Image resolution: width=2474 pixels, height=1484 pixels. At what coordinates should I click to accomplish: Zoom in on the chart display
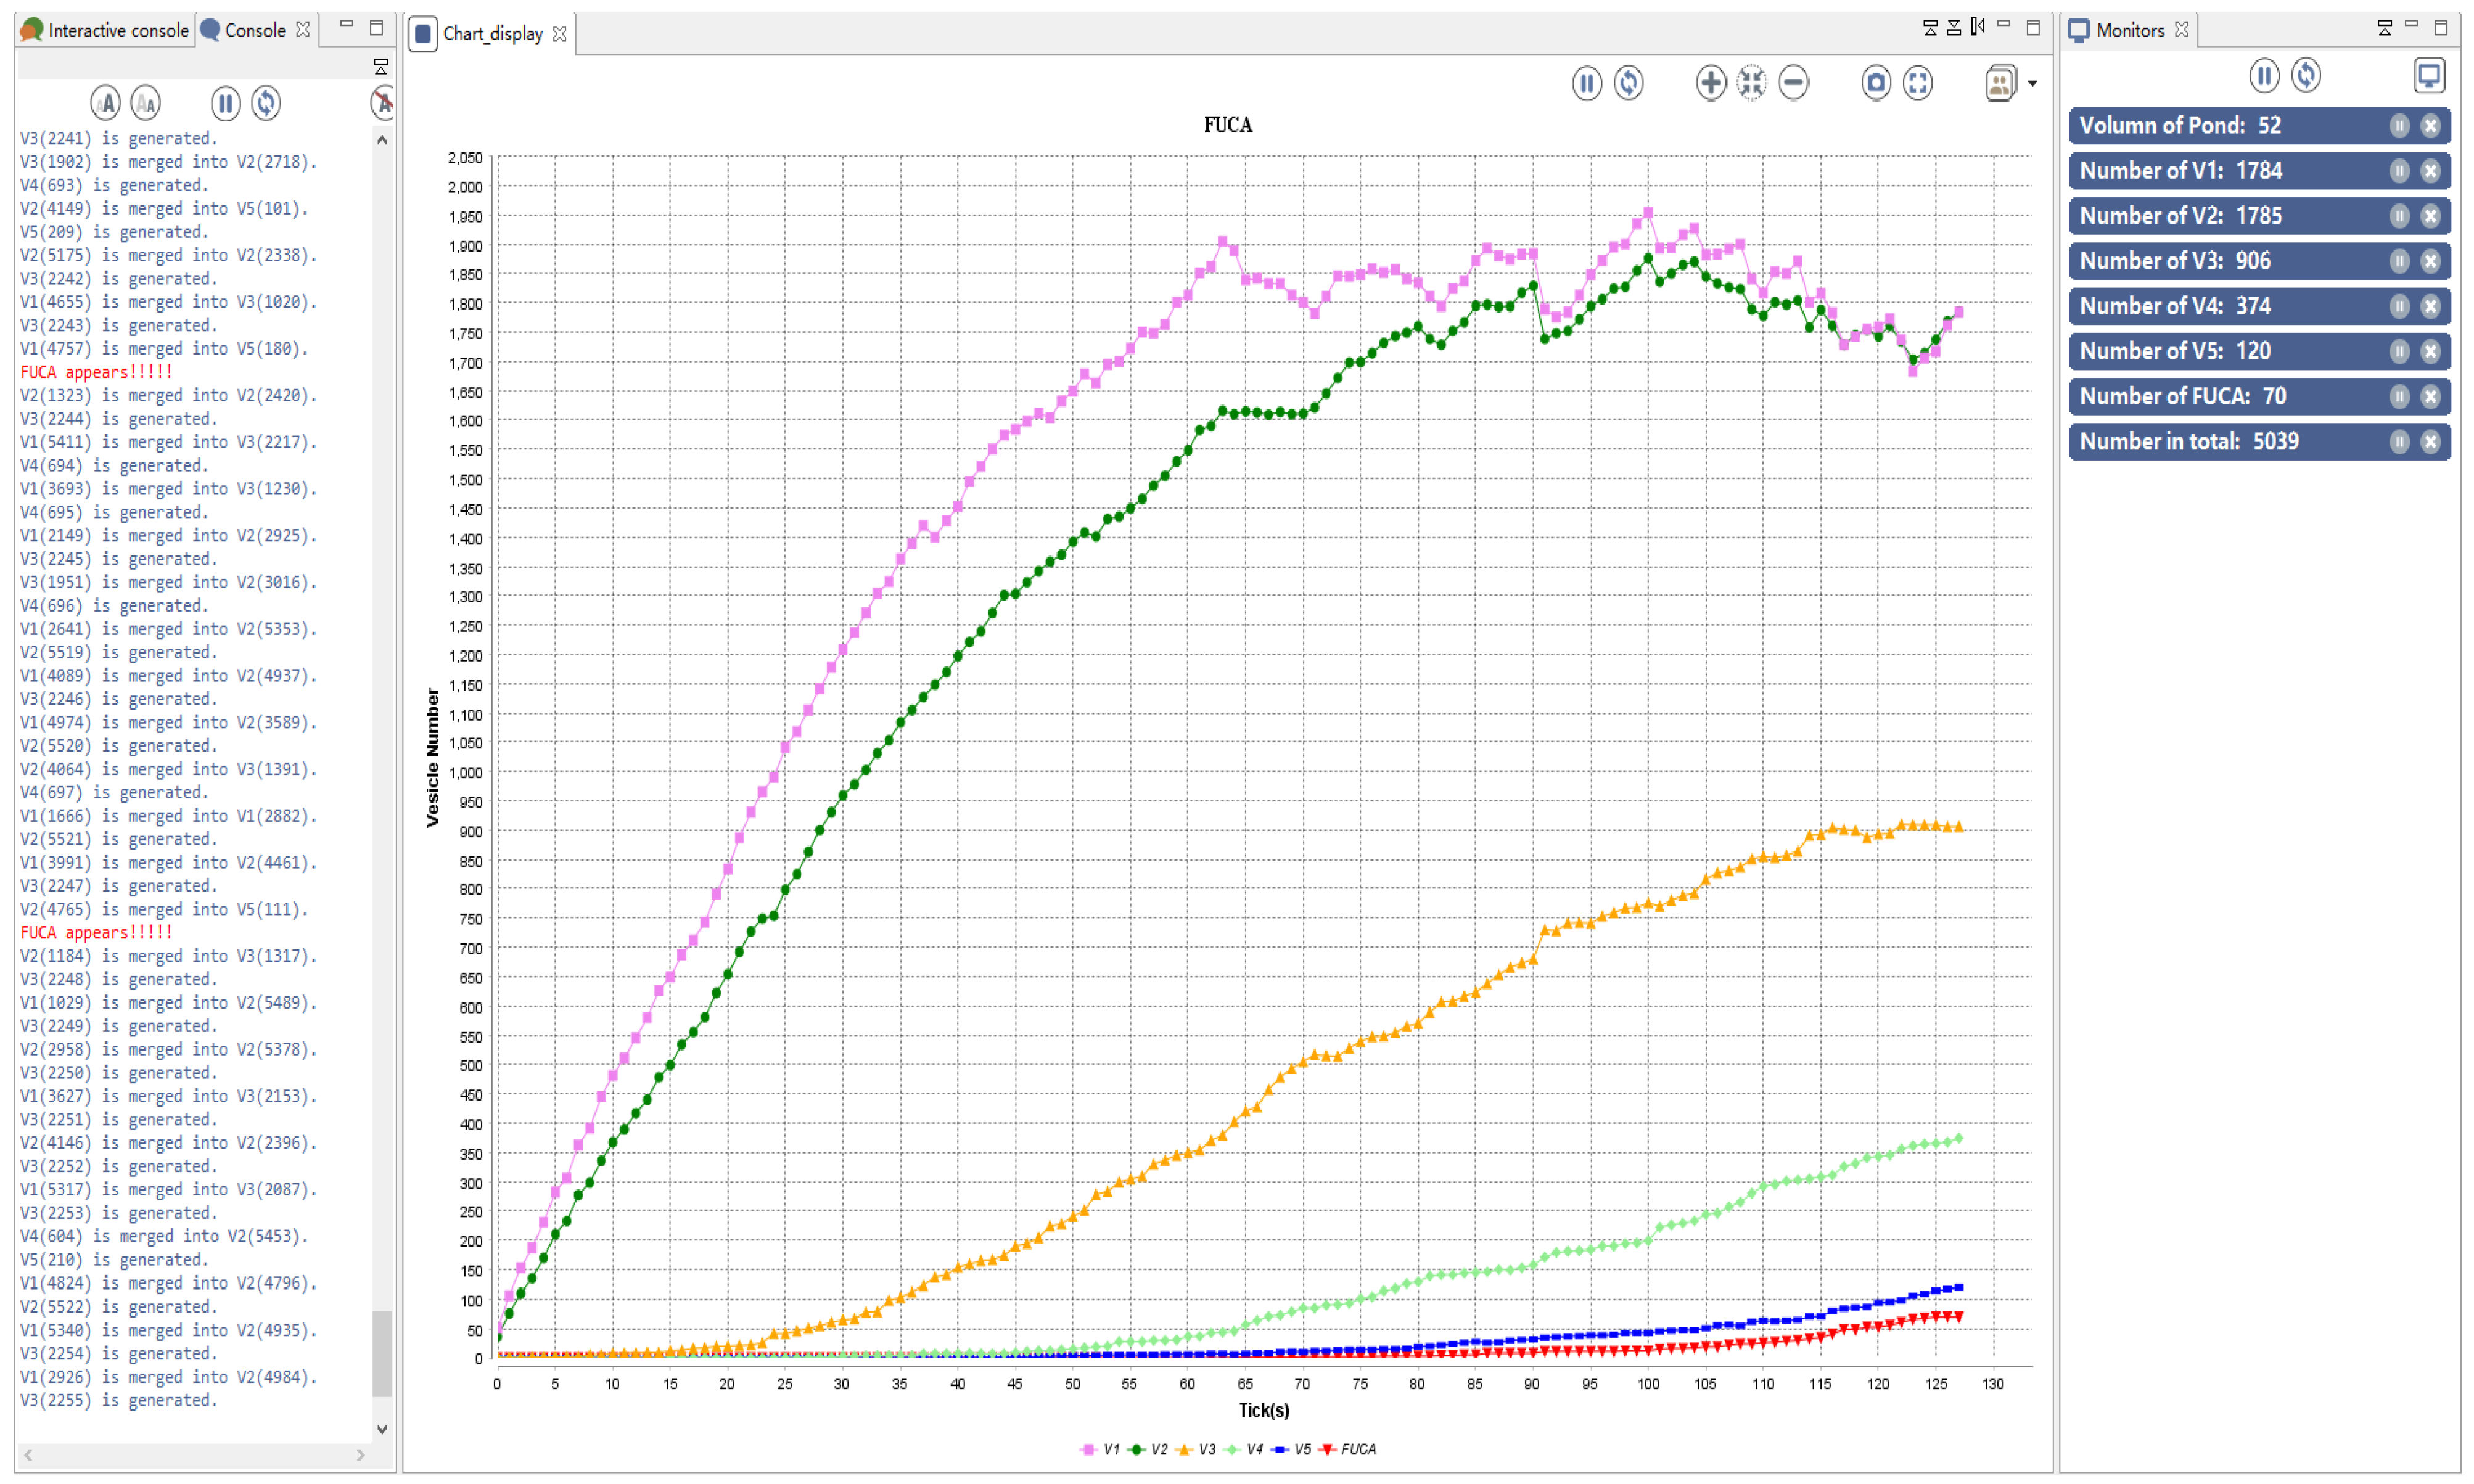click(x=1711, y=84)
